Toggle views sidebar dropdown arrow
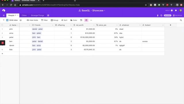 pyautogui.click(x=4, y=20)
